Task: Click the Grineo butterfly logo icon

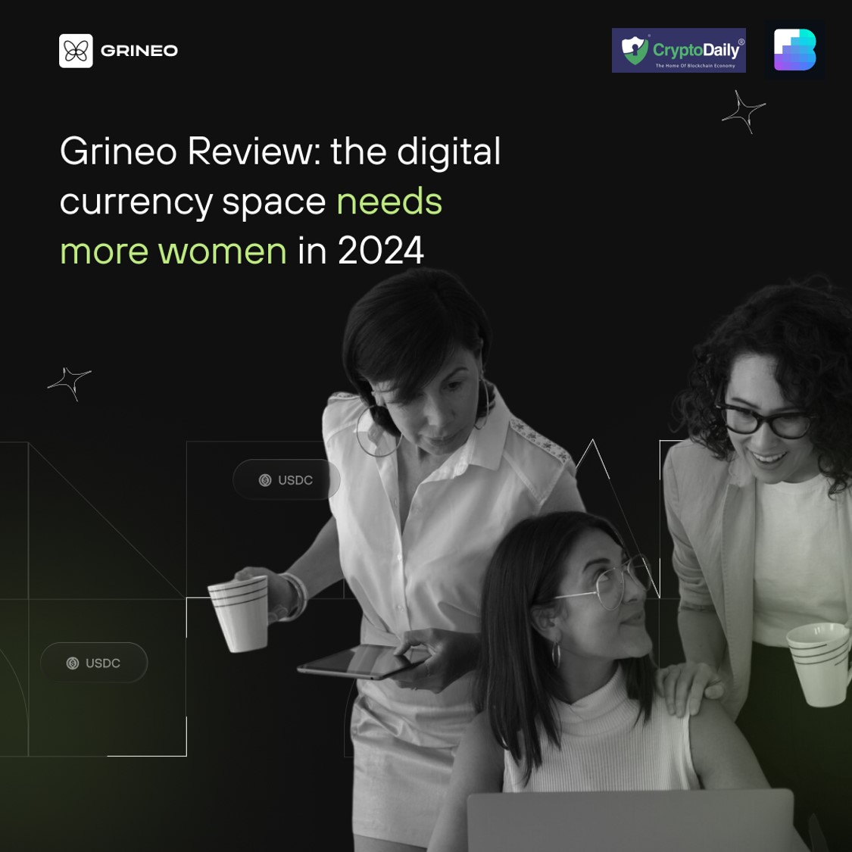Action: (76, 50)
